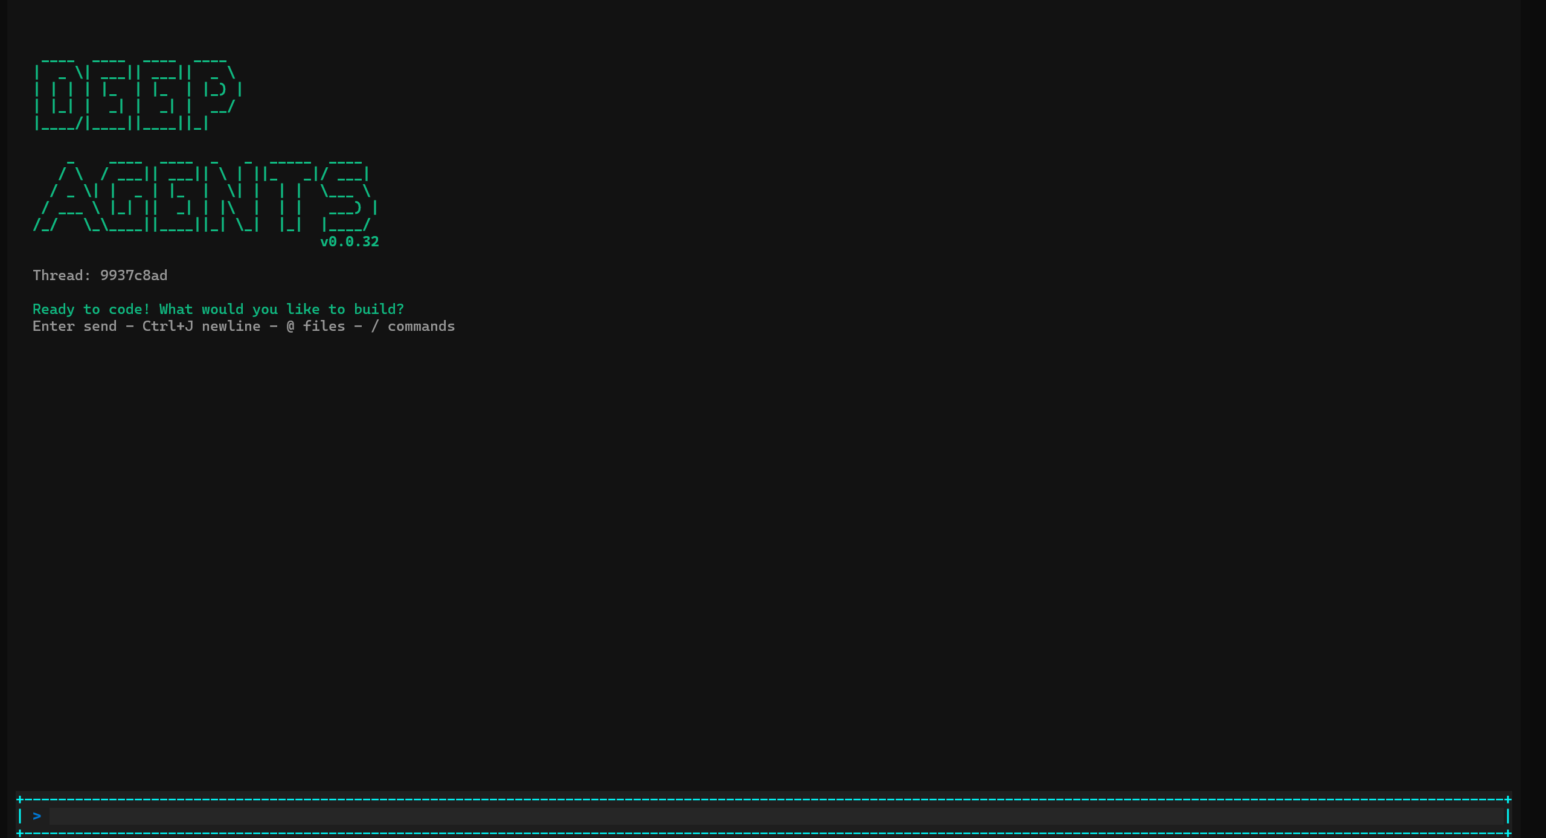Click "What would you like to build?" text
The image size is (1546, 838).
[x=281, y=309]
